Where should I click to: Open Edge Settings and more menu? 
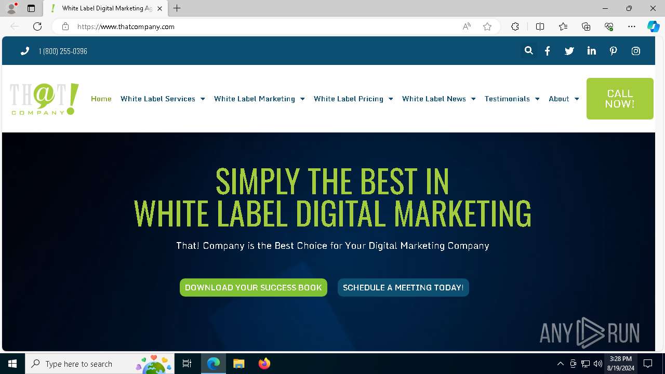632,26
